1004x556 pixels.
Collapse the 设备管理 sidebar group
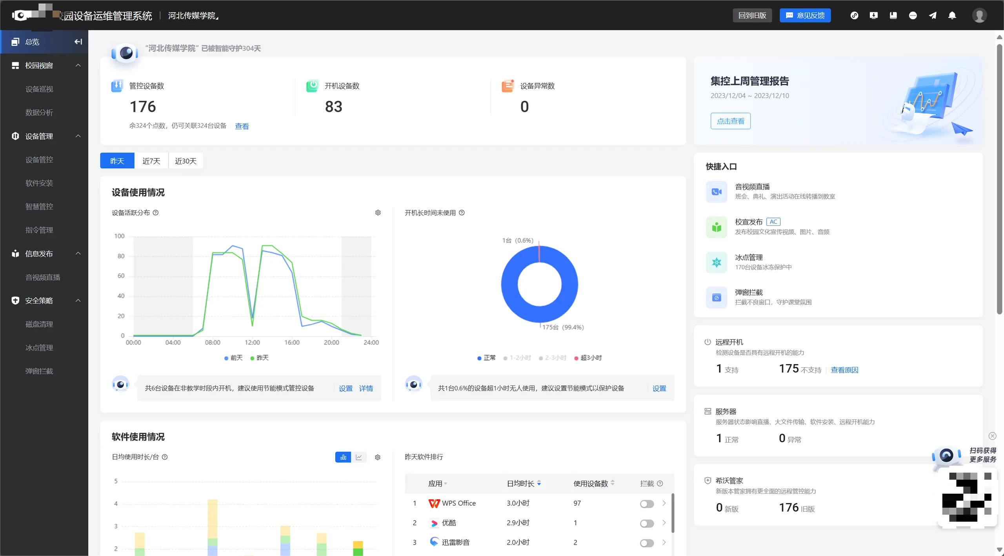coord(78,136)
